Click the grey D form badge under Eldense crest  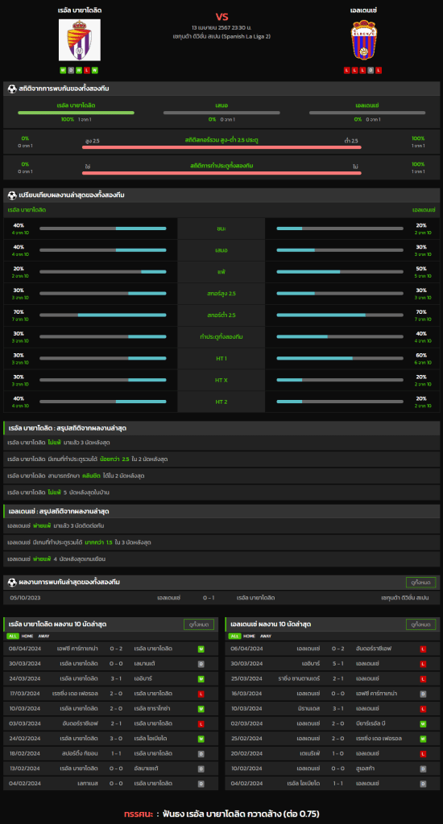coord(371,70)
